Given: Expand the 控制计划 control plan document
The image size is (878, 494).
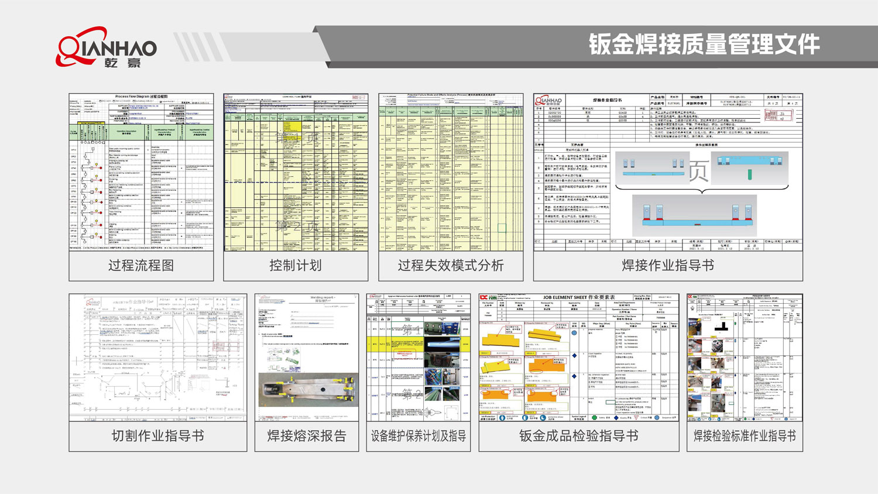Looking at the screenshot, I should (297, 173).
